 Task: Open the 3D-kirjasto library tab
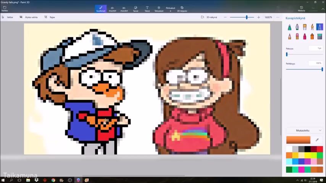[x=182, y=9]
